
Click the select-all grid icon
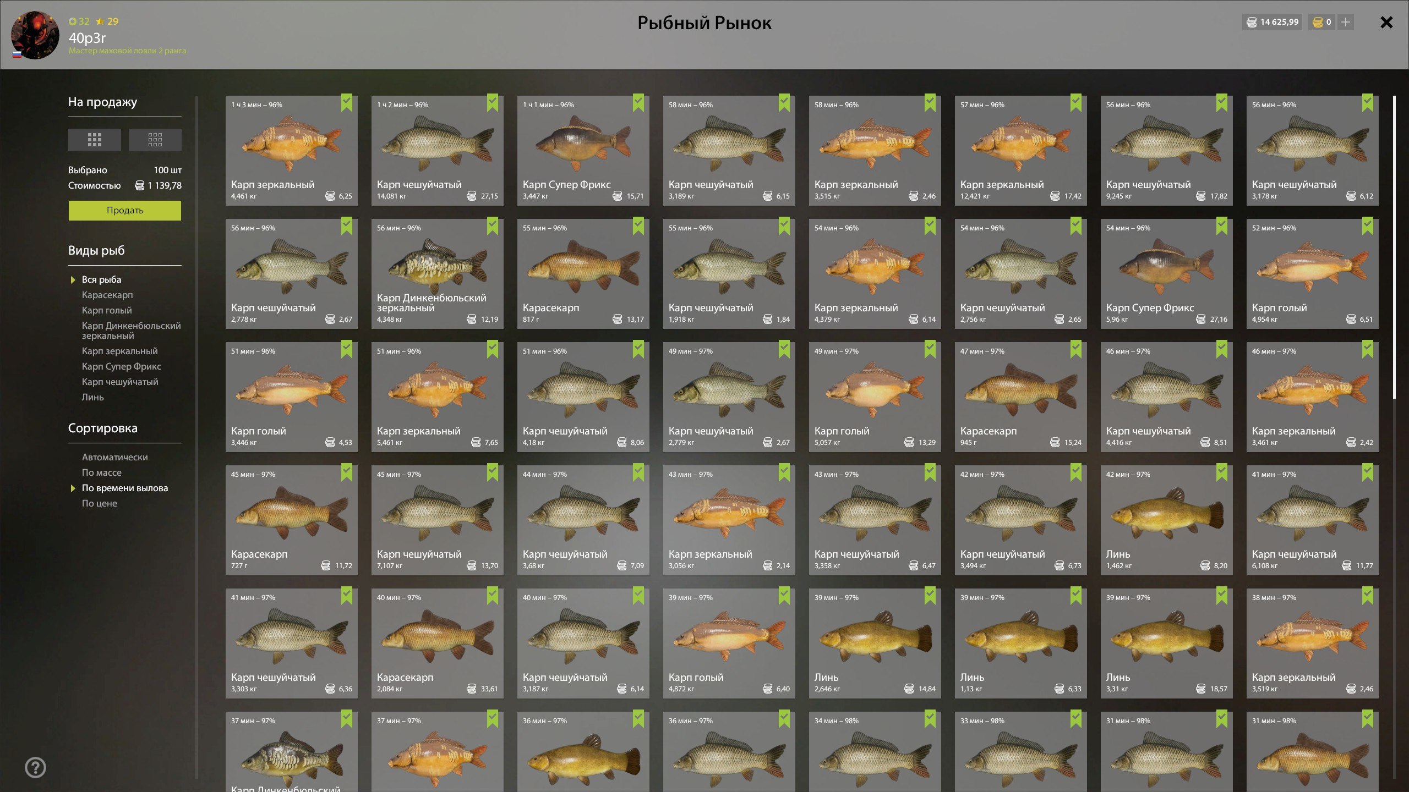(x=94, y=140)
